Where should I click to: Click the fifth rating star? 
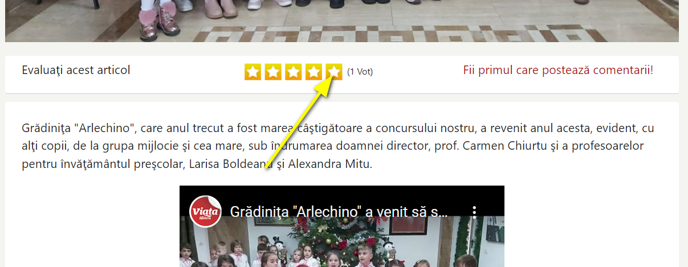coord(334,72)
